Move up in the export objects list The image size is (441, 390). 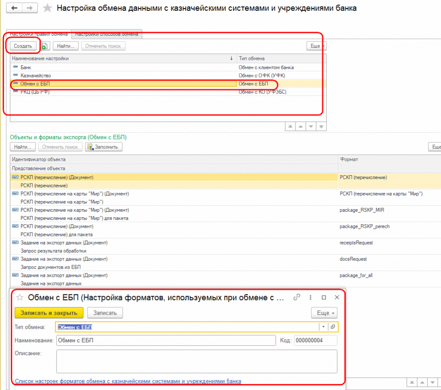pos(422,382)
